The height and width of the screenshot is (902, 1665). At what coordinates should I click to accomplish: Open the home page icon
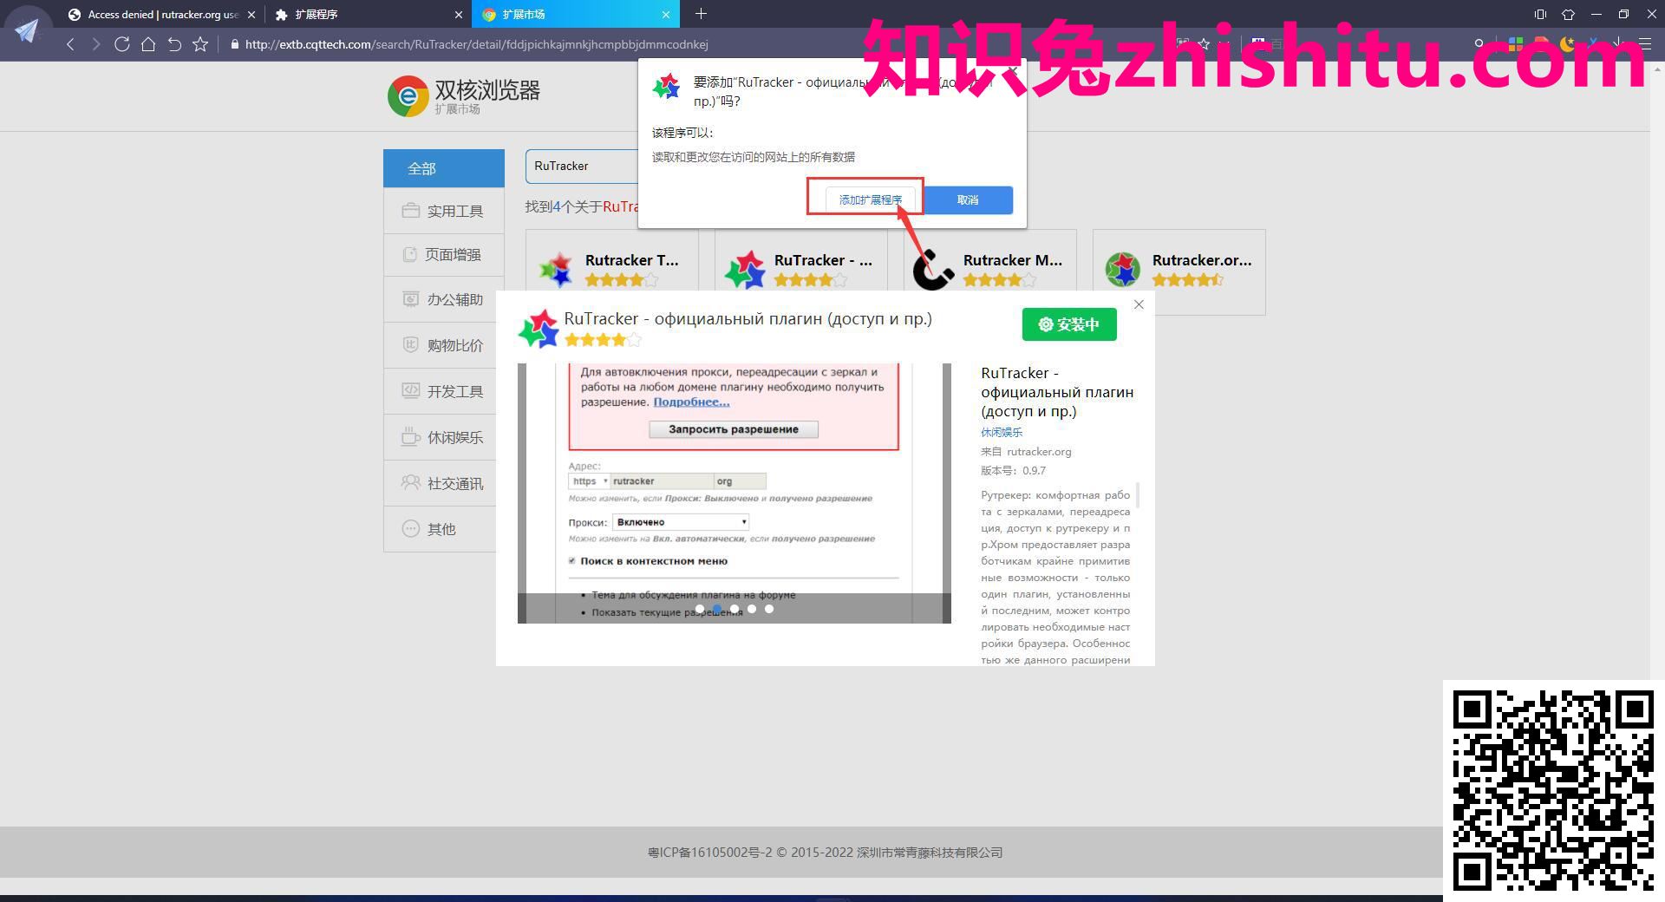(148, 44)
